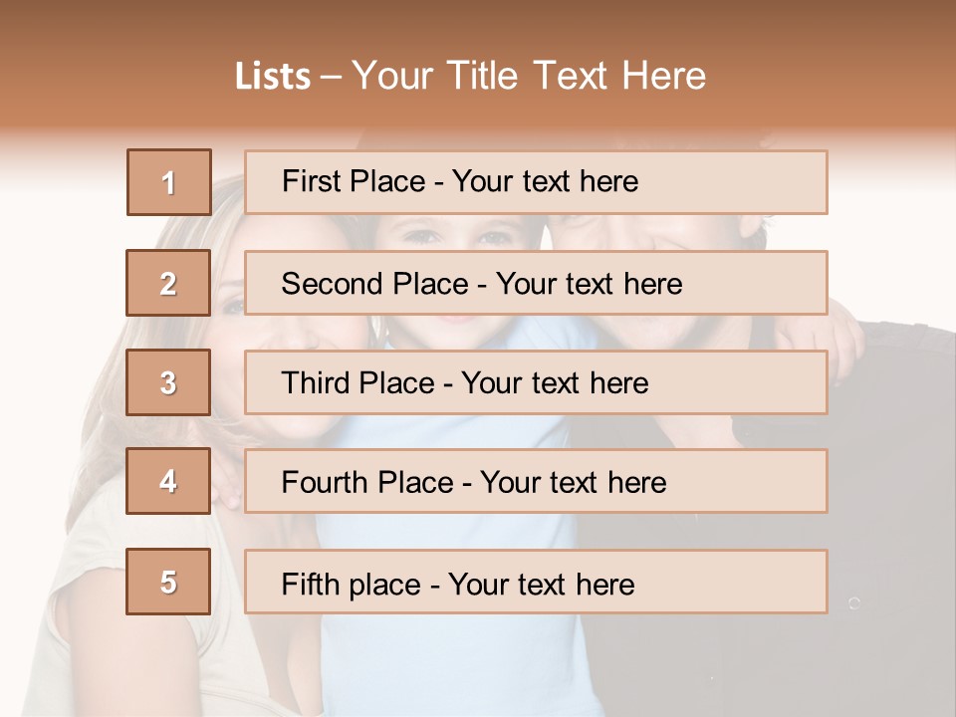Click the number 1 box
The width and height of the screenshot is (956, 717).
tap(169, 182)
